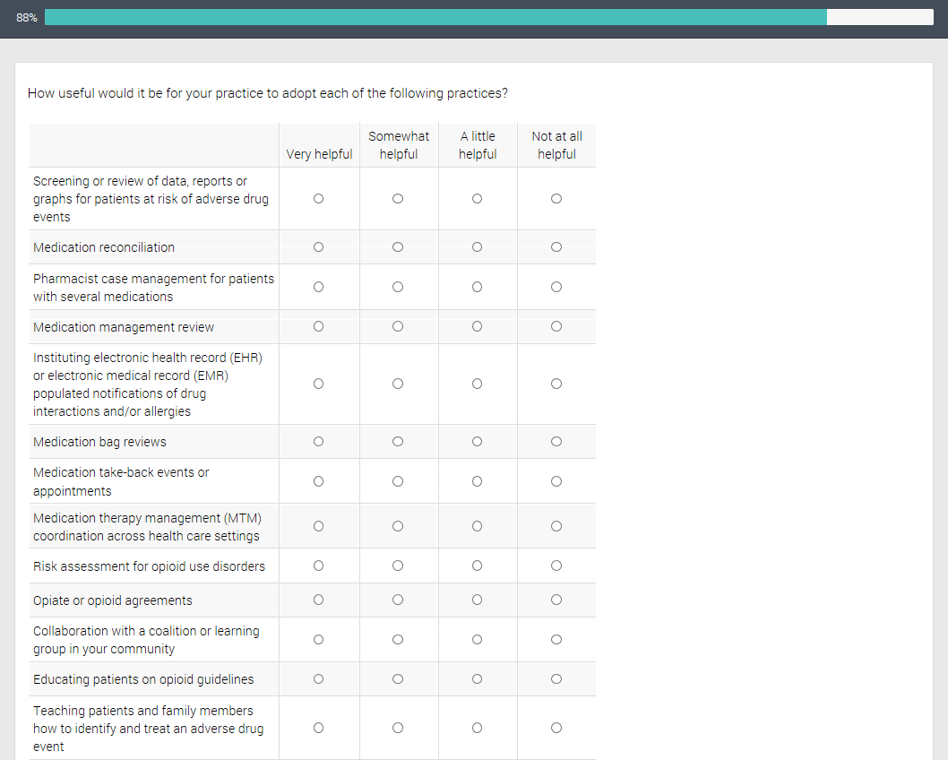Mark Educating patients on opioid guidelines Very helpful
Screen dimensions: 948x760
[318, 679]
